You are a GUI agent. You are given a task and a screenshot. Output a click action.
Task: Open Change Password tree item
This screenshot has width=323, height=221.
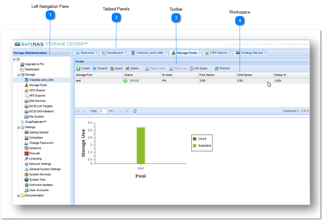point(39,143)
